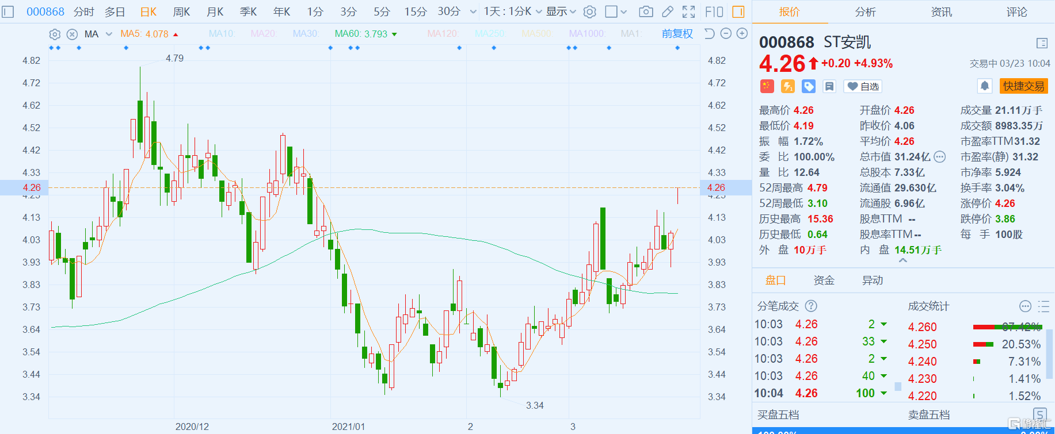Viewport: 1055px width, 434px height.
Task: Collapse the quote details panel chevron
Action: click(x=903, y=261)
